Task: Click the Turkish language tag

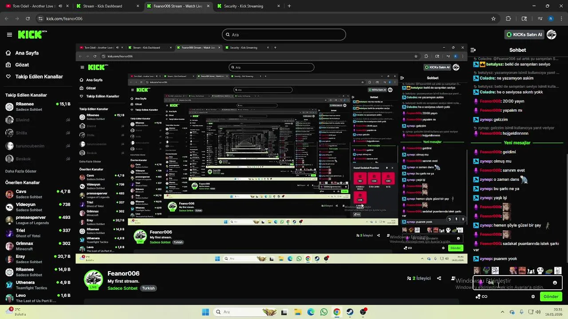Action: [148, 288]
